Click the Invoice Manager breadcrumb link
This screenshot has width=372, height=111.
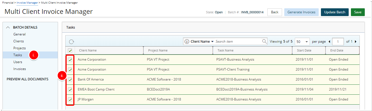27,2
